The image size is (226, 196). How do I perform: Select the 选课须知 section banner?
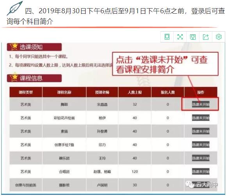click(34, 47)
